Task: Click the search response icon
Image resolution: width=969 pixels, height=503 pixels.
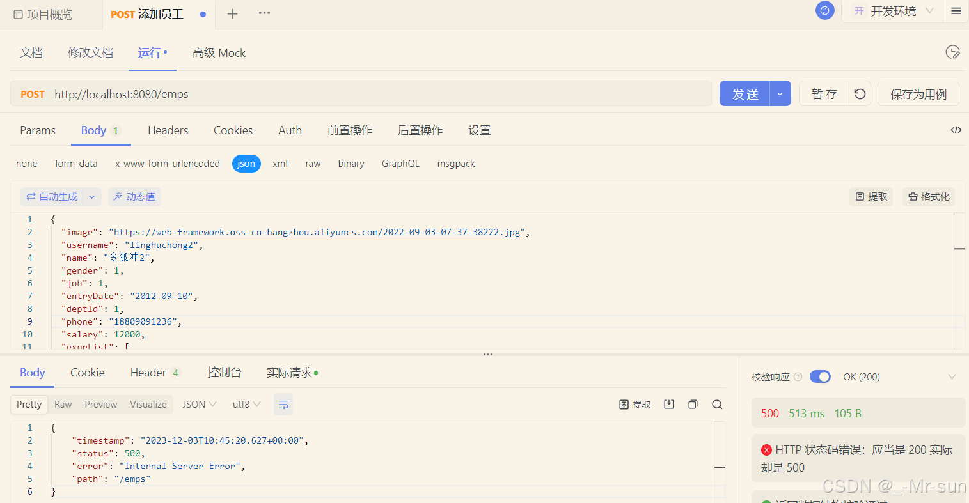Action: coord(717,405)
